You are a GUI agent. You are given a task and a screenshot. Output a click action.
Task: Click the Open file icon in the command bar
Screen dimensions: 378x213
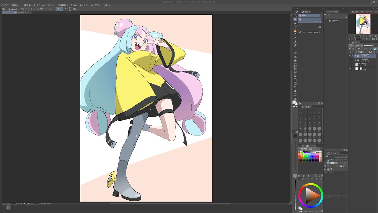pyautogui.click(x=12, y=9)
